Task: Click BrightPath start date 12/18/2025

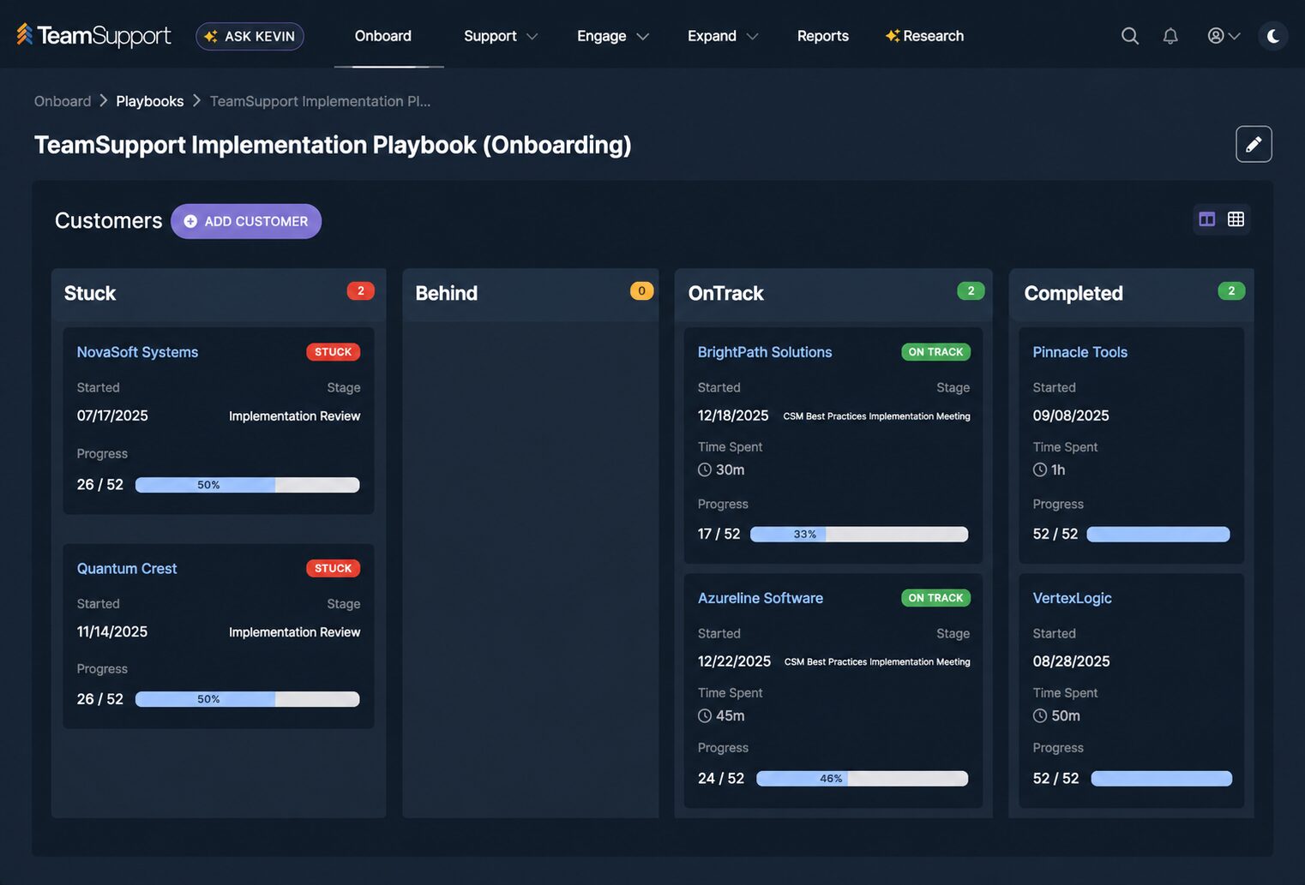Action: click(x=733, y=416)
